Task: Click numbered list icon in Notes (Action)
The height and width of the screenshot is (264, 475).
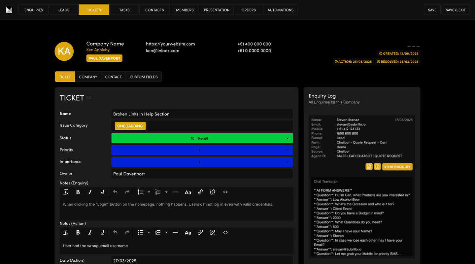Action: (158, 232)
